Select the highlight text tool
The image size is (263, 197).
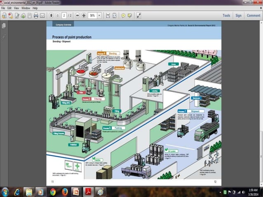tap(129, 16)
